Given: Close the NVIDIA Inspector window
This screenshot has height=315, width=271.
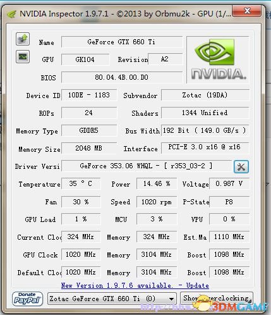Looking at the screenshot, I should [x=247, y=11].
